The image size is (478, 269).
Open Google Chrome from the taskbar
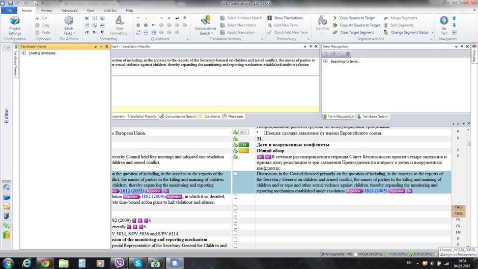45,263
